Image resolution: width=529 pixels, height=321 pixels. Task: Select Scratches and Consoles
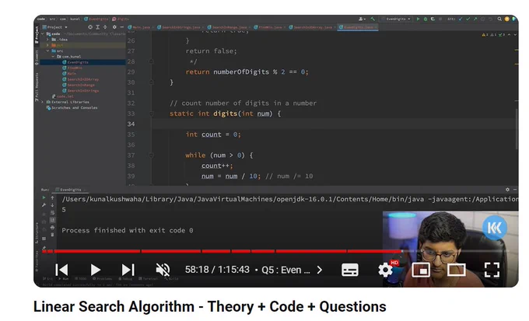tap(72, 108)
